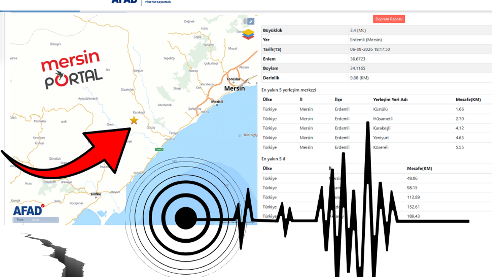Click the Mezitli label on the map
Image resolution: width=492 pixels, height=277 pixels.
click(217, 102)
